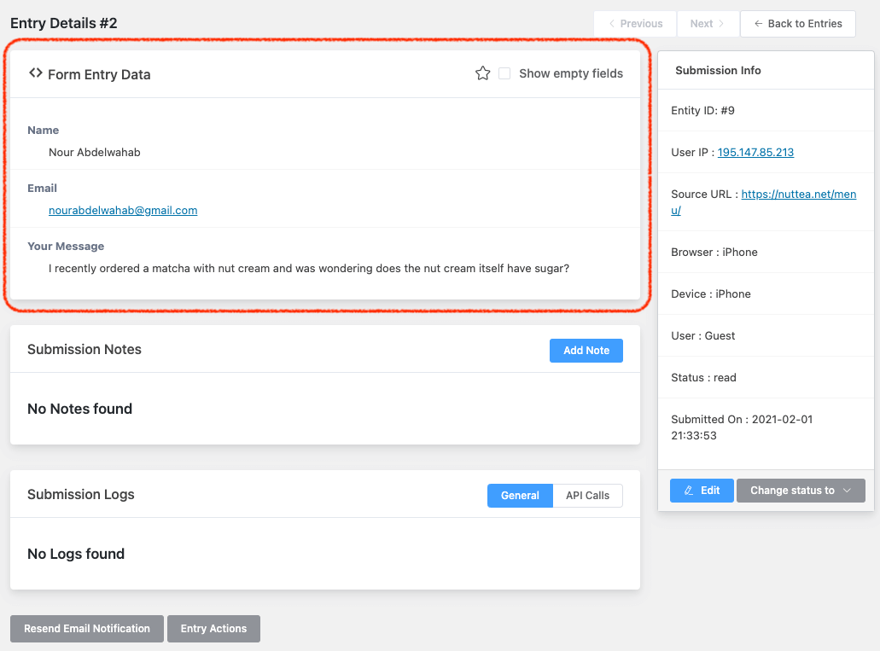This screenshot has width=880, height=651.
Task: Click the pencil icon on Edit button
Action: [689, 491]
